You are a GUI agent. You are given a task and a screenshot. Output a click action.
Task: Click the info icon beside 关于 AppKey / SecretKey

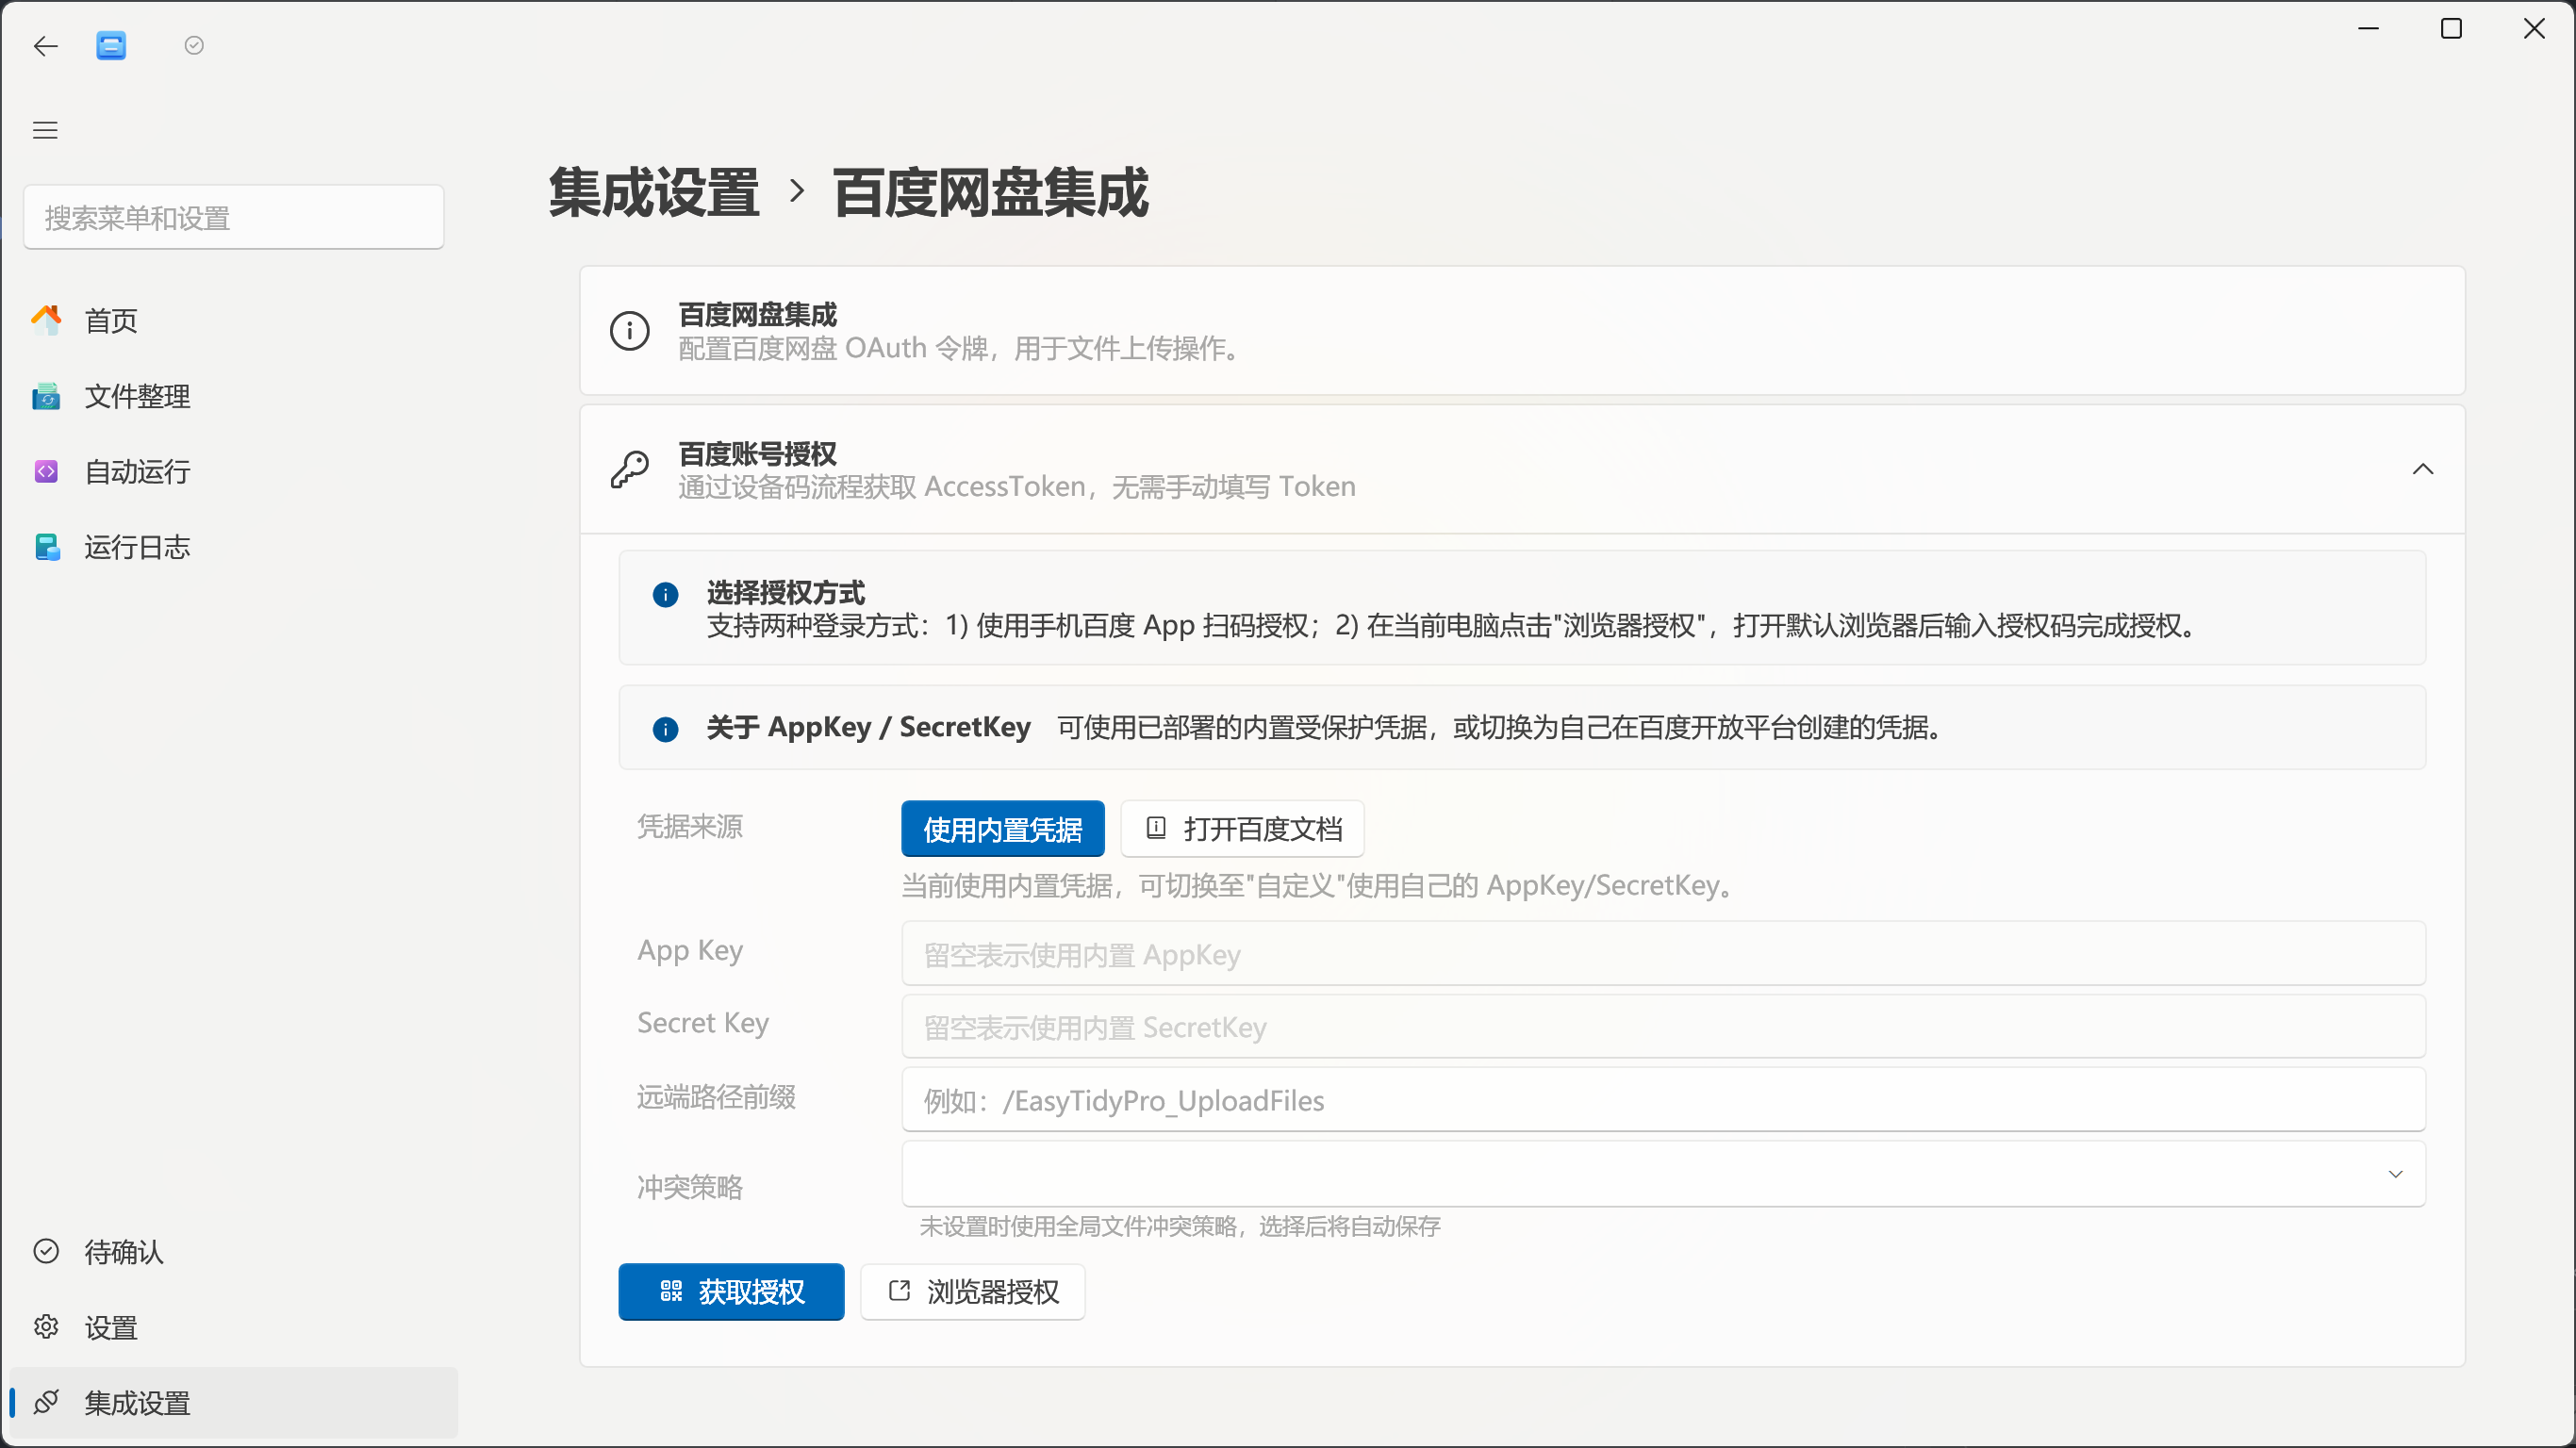[x=665, y=729]
